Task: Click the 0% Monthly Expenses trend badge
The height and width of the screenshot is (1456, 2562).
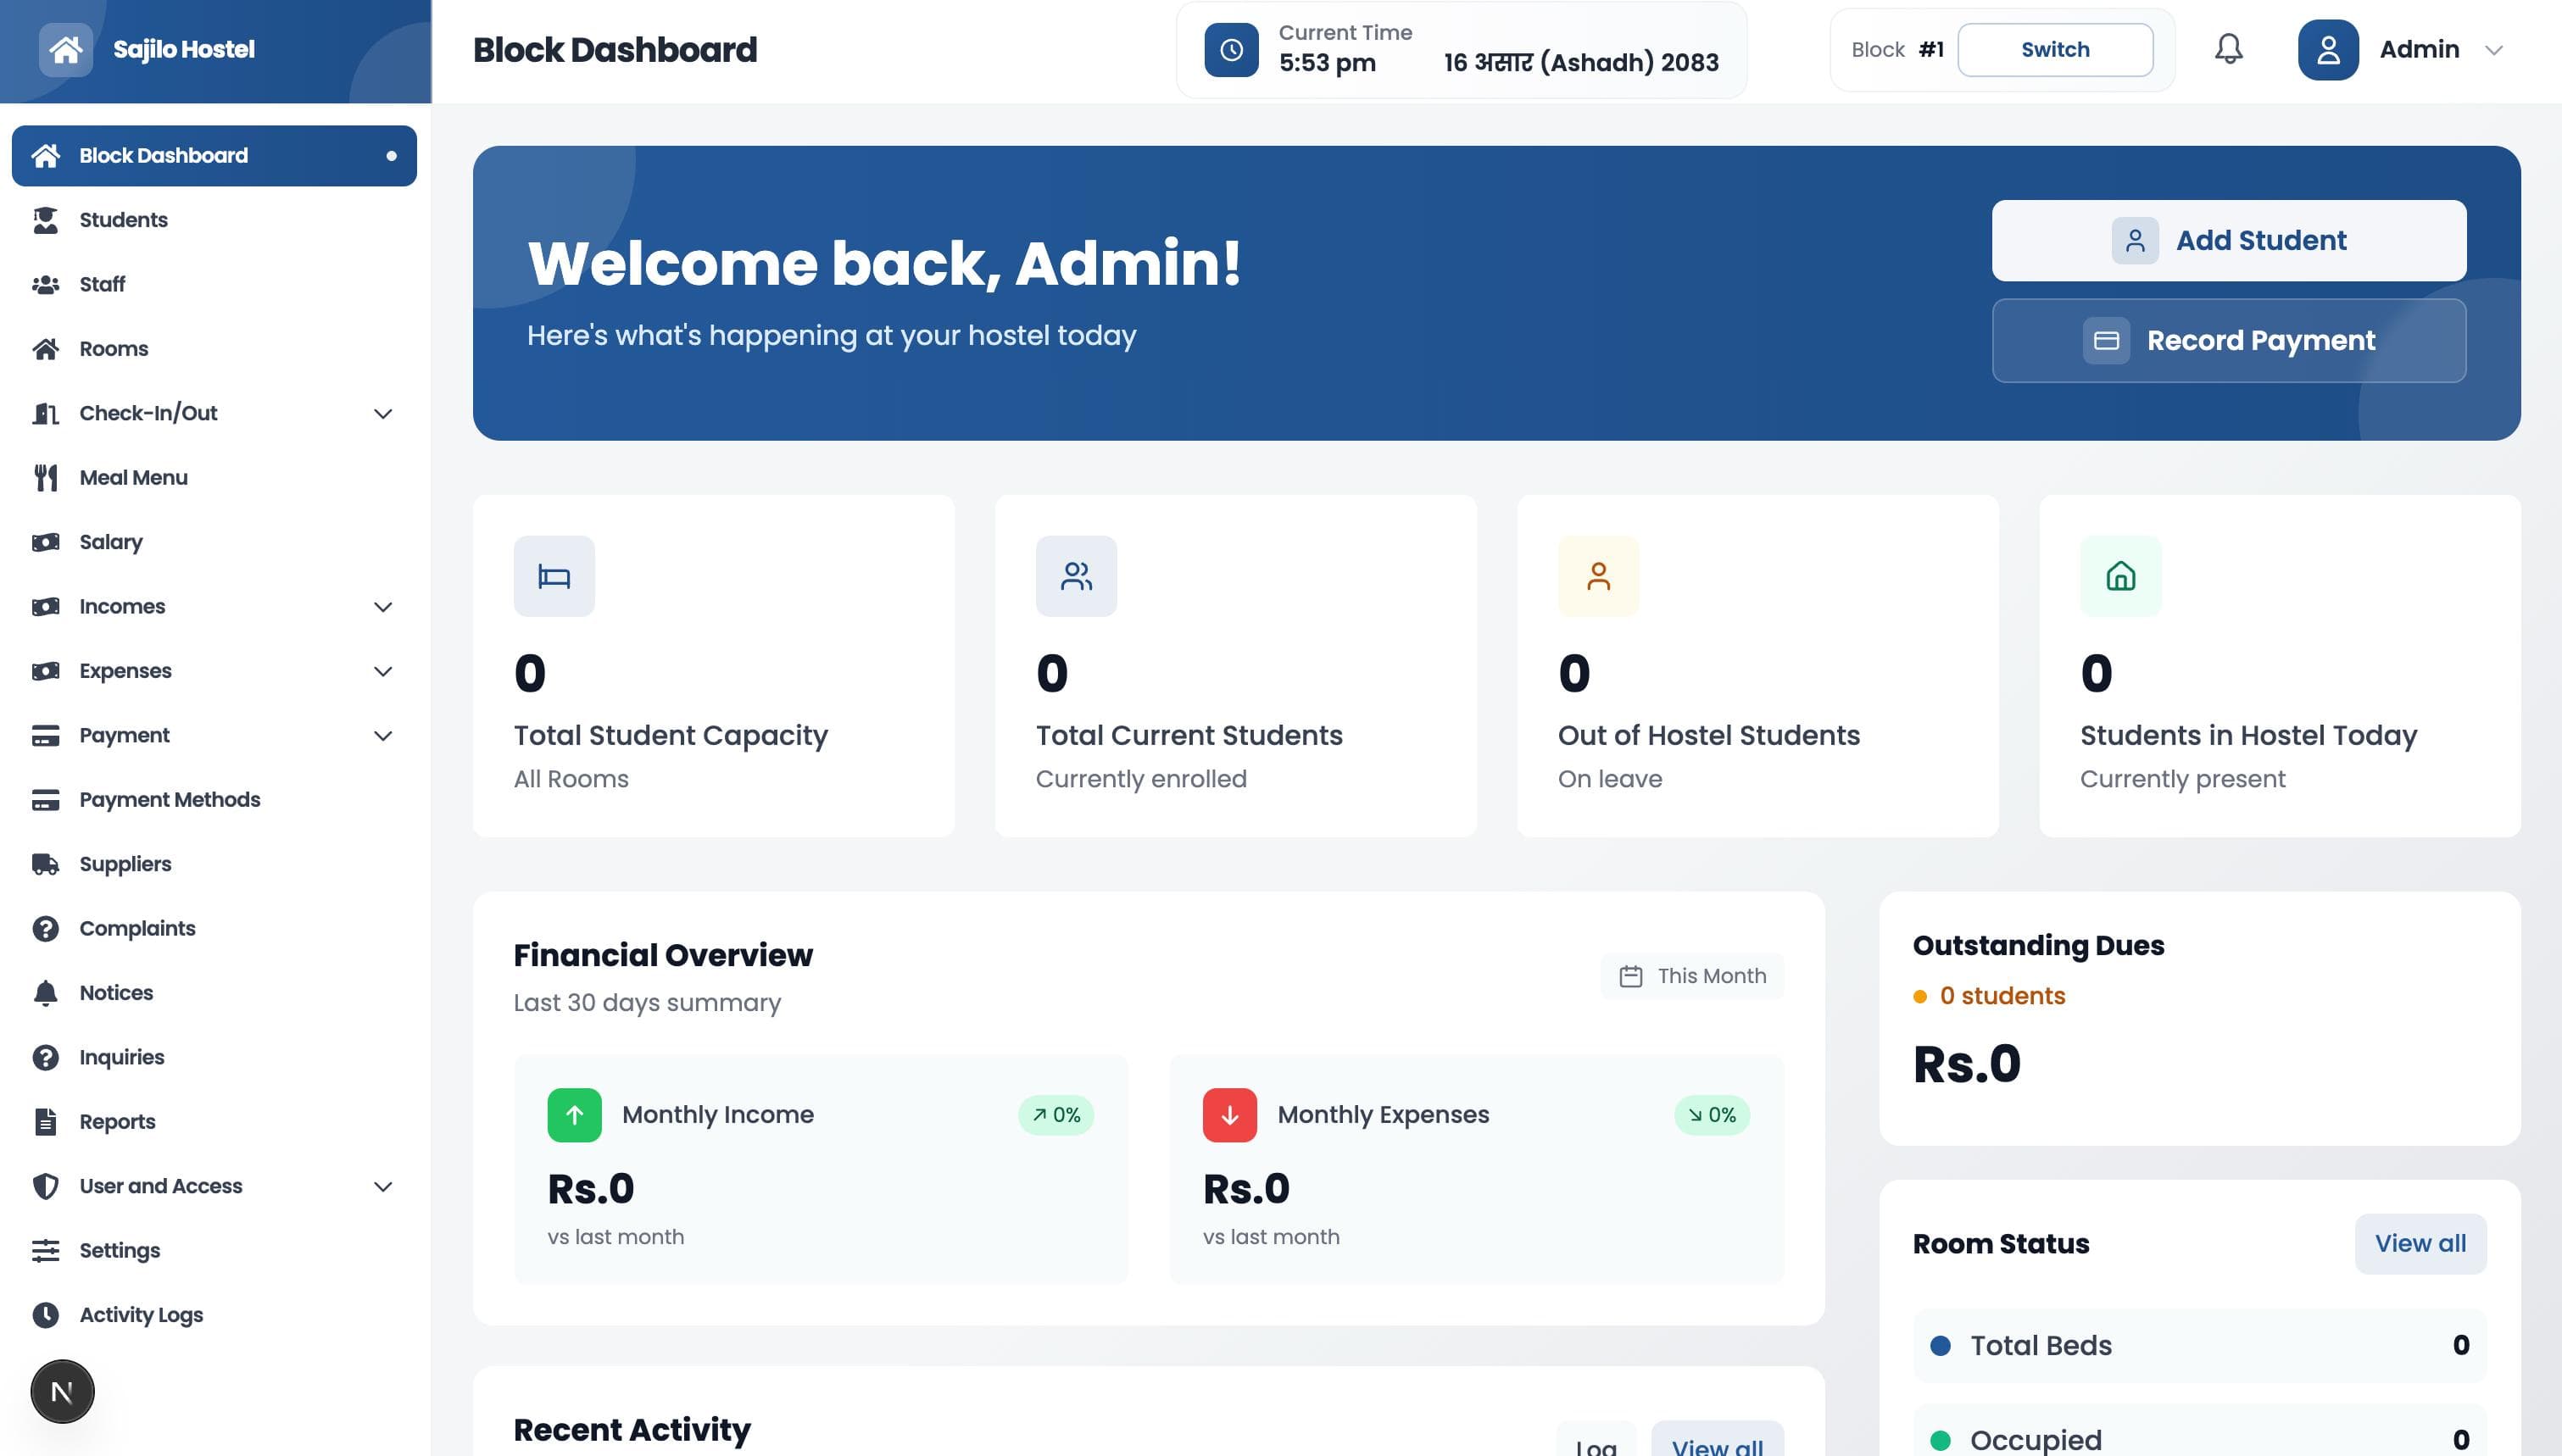Action: point(1712,1115)
